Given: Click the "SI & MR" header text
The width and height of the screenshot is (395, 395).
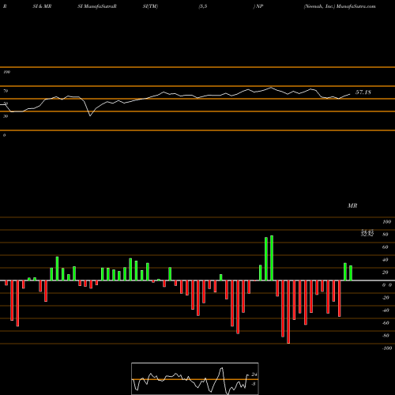Looking at the screenshot, I should pos(42,6).
